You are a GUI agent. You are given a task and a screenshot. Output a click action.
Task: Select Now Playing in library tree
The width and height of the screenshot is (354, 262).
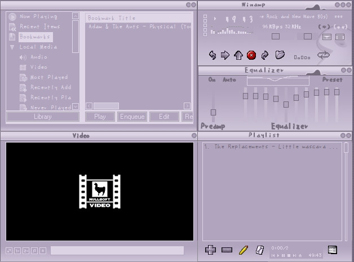coord(38,16)
